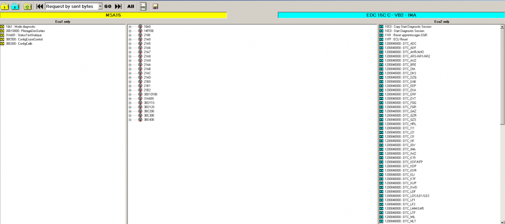Viewport: 505px width, 224px height.
Task: Click the face icon next to 21B0
Action: 140,81
